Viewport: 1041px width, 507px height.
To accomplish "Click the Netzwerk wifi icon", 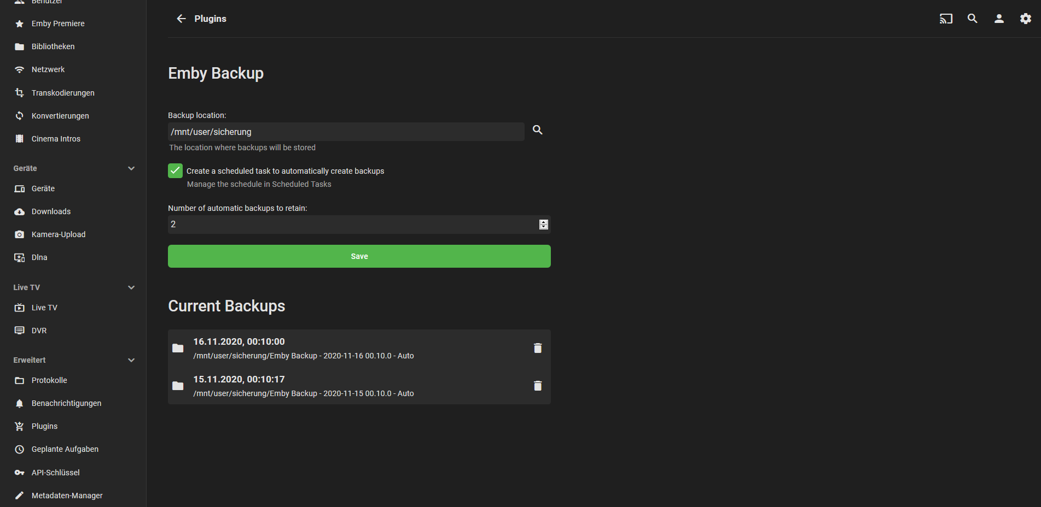I will coord(20,69).
